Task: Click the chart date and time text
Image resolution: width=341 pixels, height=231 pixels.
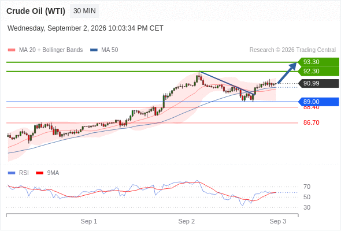Action: pos(86,28)
